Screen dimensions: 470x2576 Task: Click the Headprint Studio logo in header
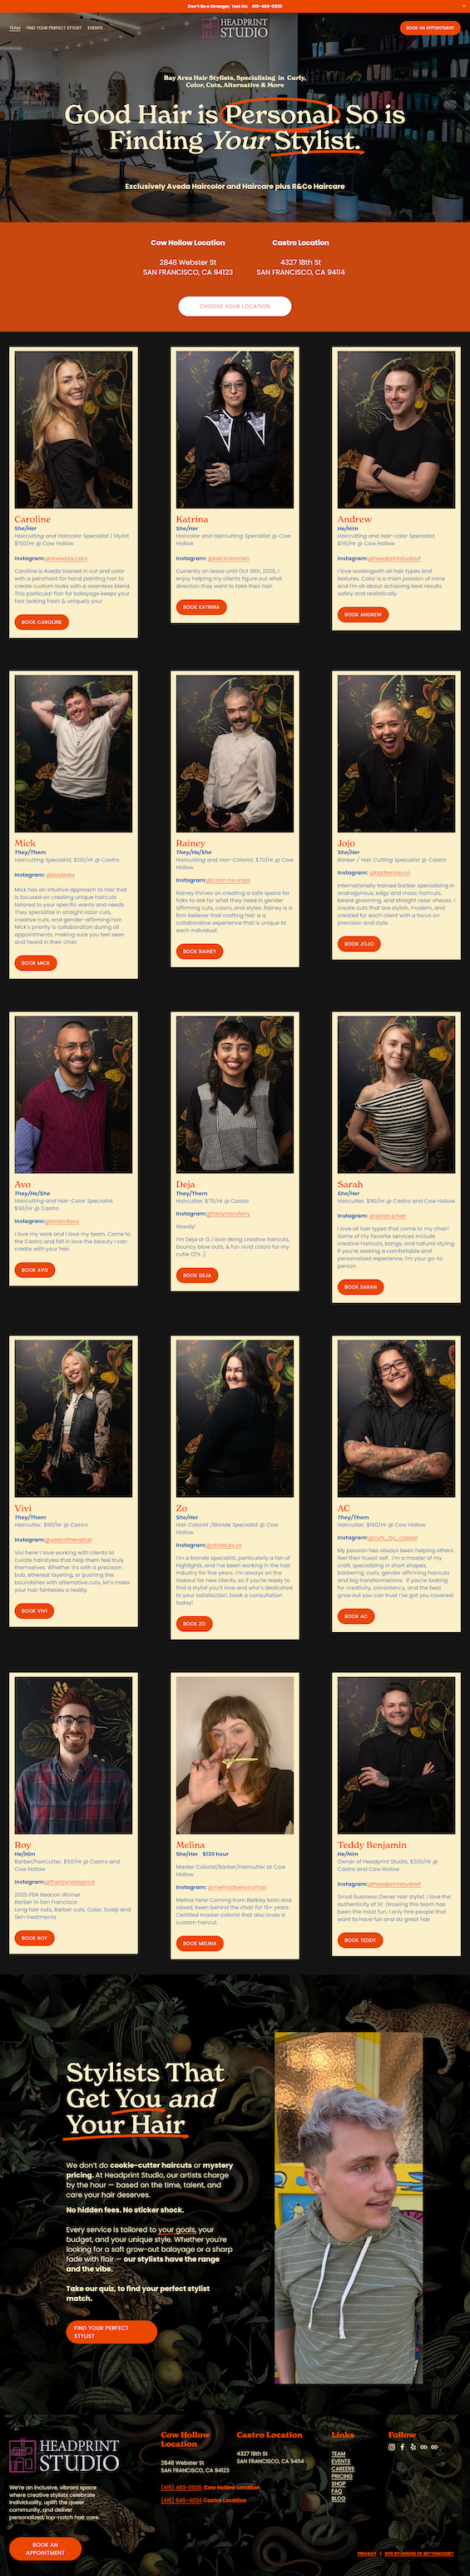click(x=235, y=28)
